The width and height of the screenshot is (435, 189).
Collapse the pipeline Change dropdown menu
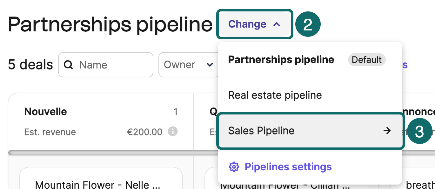point(255,24)
